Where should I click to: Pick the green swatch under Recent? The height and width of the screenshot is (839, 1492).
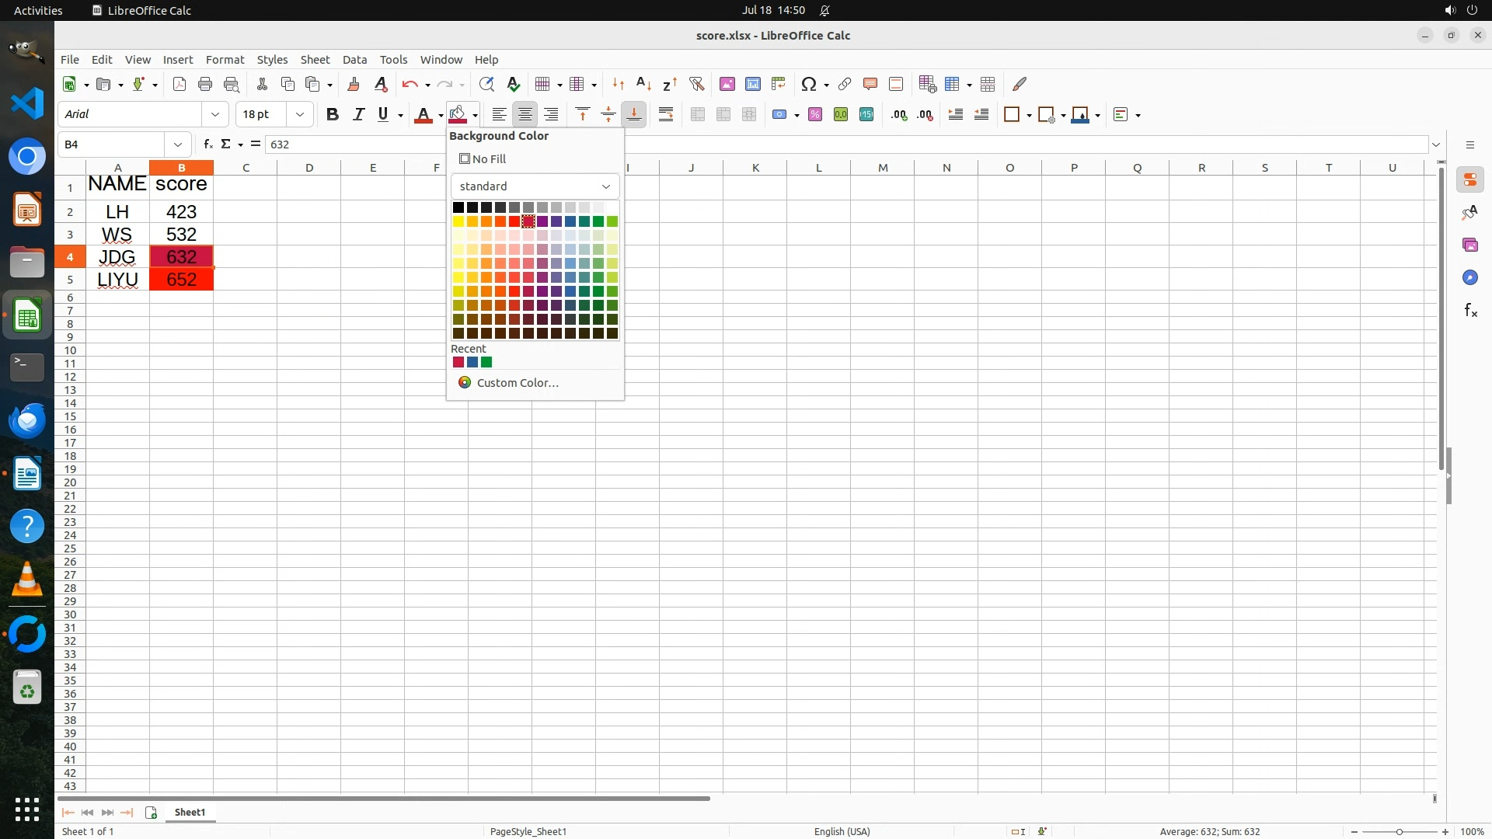(486, 362)
